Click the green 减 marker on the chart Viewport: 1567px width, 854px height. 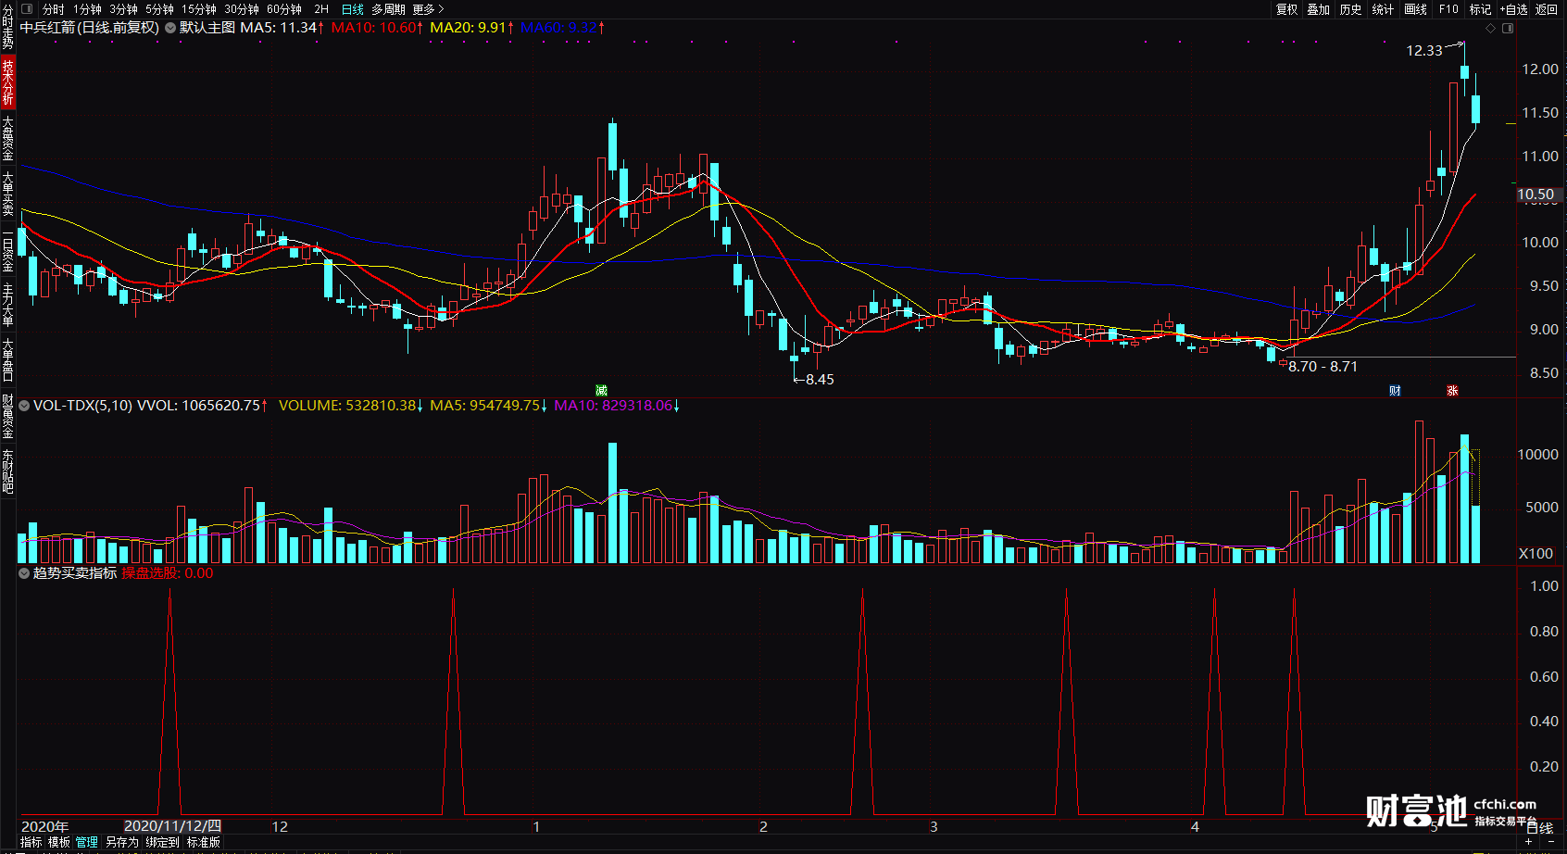pos(601,391)
